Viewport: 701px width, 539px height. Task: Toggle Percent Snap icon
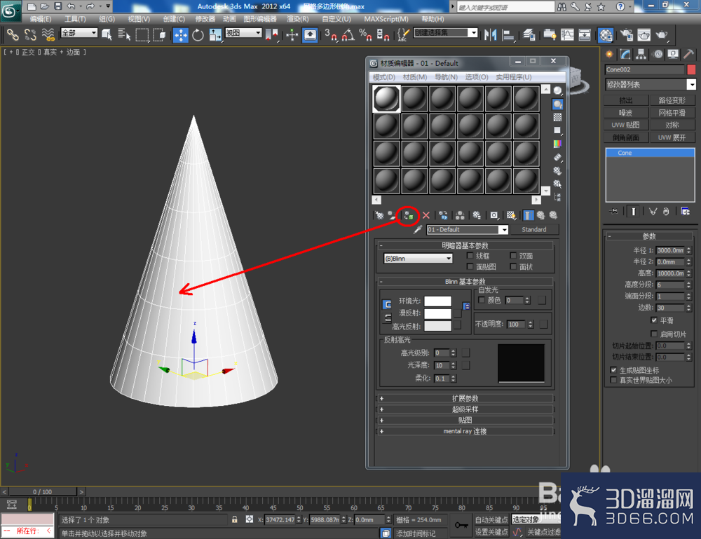[x=365, y=35]
